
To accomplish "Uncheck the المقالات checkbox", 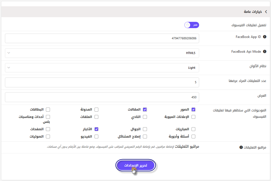I will (145, 109).
